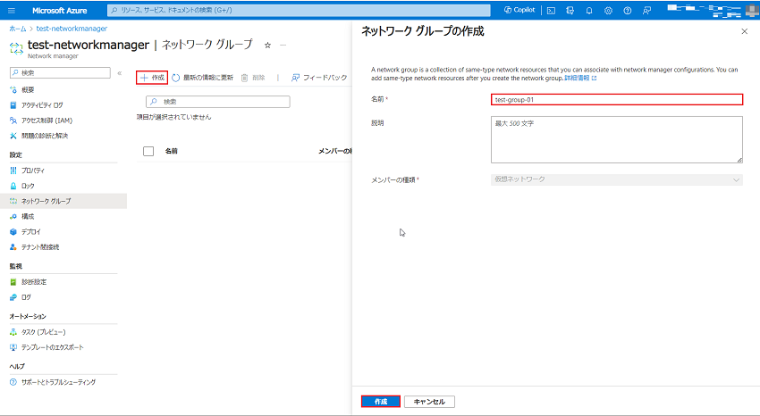Click the キャンセル button
The width and height of the screenshot is (760, 416).
tap(429, 402)
